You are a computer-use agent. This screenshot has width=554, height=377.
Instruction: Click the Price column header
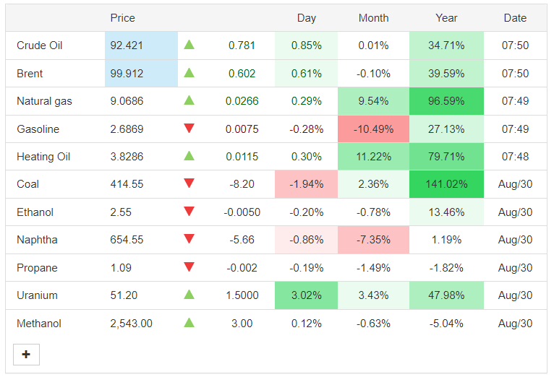pos(123,18)
